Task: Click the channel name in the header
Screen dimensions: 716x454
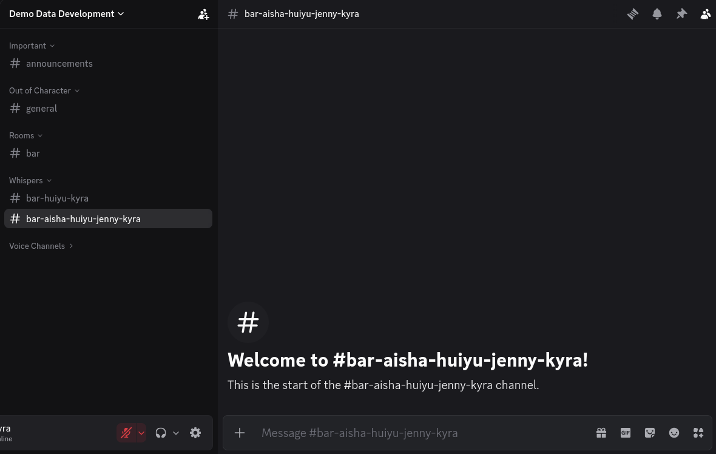Action: tap(302, 14)
